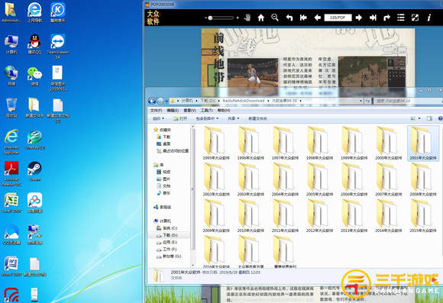
Task: Select the 1995年大众软件 folder
Action: 216,143
